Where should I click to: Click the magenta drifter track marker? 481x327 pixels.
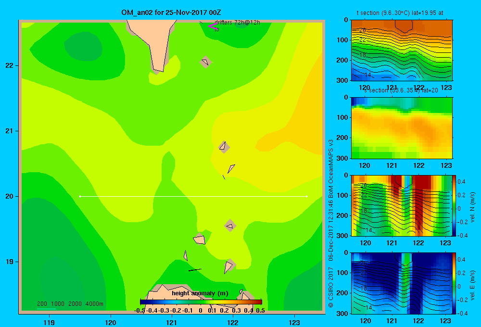point(213,26)
